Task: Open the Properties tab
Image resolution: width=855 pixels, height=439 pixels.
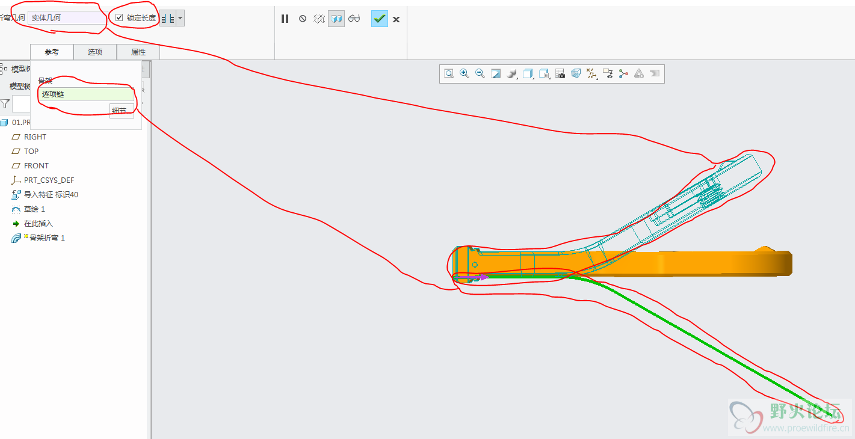Action: click(138, 52)
